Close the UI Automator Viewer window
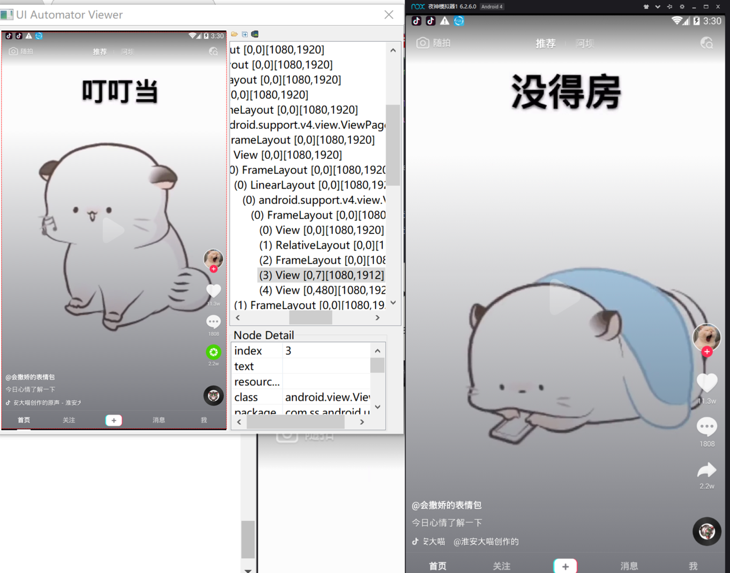Image resolution: width=730 pixels, height=573 pixels. (x=389, y=15)
